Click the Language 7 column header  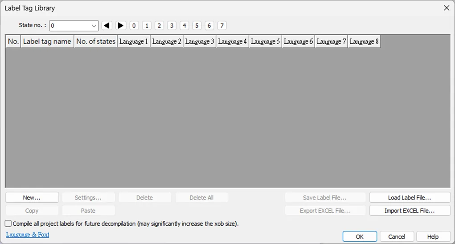(332, 41)
